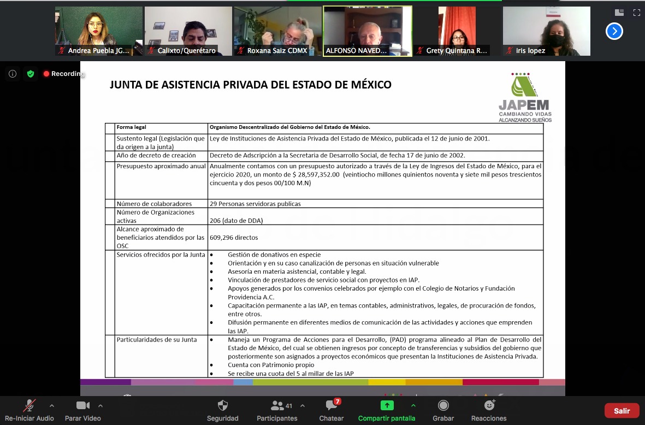Expand share options chevron next to Compartir pantalla
Image resolution: width=645 pixels, height=425 pixels.
click(413, 406)
